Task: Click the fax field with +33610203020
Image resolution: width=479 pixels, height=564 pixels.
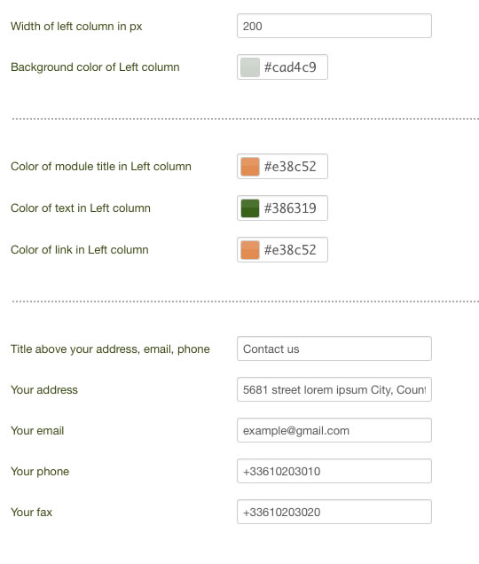Action: click(x=334, y=512)
